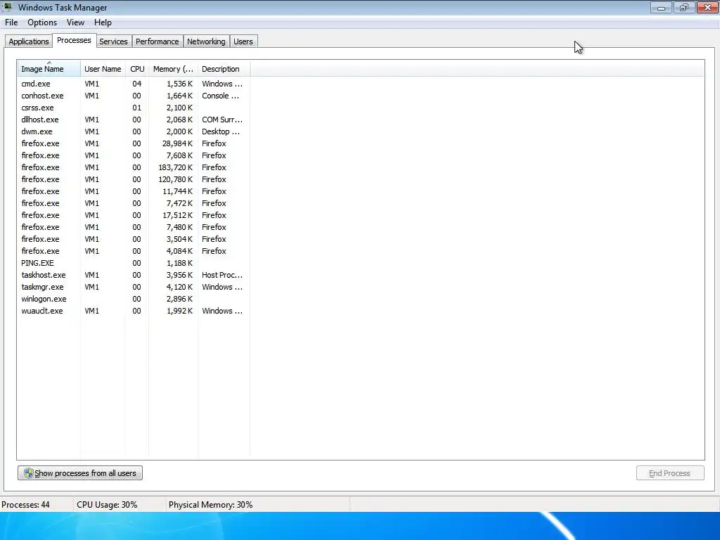Viewport: 720px width, 540px height.
Task: Click the CPU value 01 for csrss.exe
Action: click(137, 108)
